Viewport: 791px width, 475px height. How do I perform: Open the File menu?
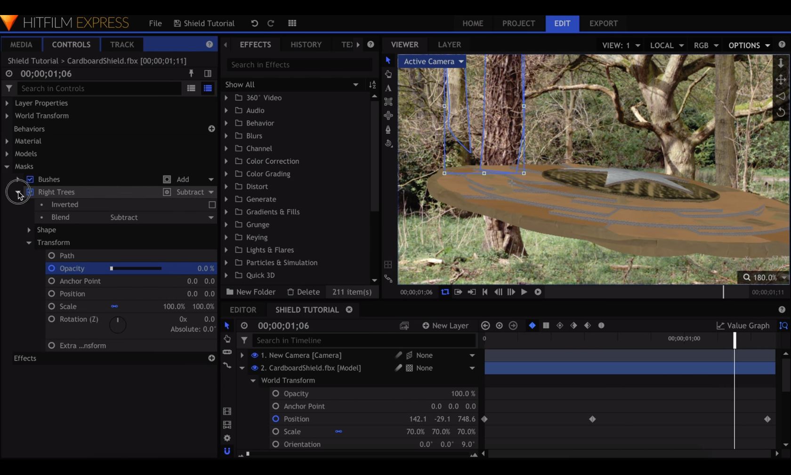pyautogui.click(x=154, y=23)
